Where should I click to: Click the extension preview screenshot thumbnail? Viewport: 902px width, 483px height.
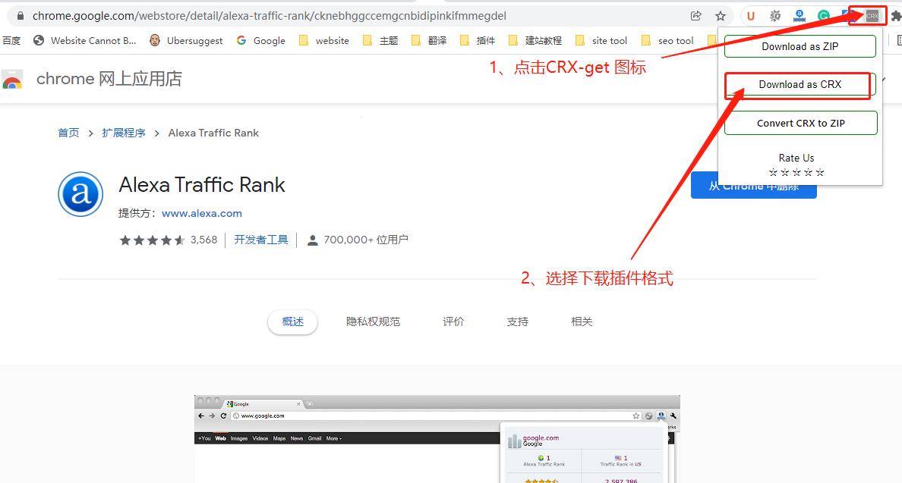pos(437,439)
